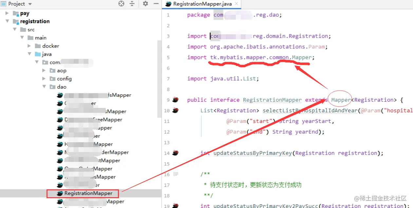Click the bird icon on RegistrationMapper.java tab
The image size is (413, 208).
(169, 4)
